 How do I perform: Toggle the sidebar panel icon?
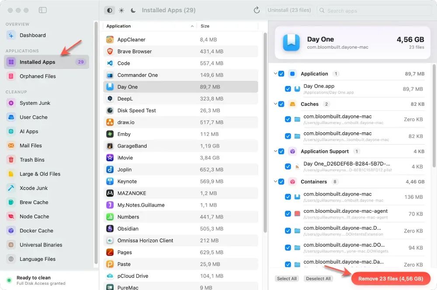pos(43,10)
